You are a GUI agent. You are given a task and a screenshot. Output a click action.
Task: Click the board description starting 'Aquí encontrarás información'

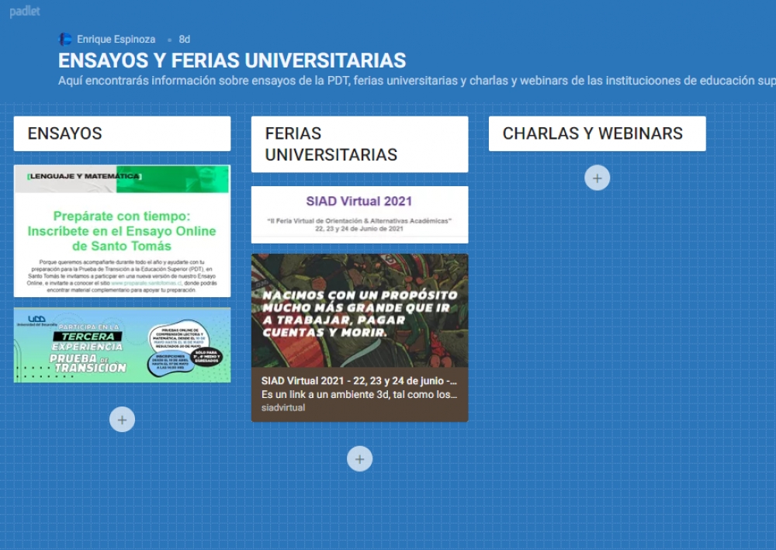[x=417, y=81]
